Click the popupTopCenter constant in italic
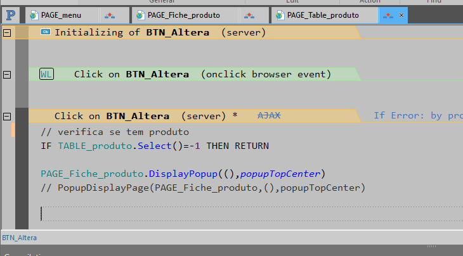This screenshot has width=463, height=256. 280,174
